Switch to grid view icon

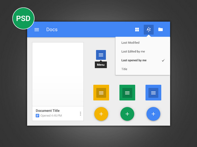137,30
